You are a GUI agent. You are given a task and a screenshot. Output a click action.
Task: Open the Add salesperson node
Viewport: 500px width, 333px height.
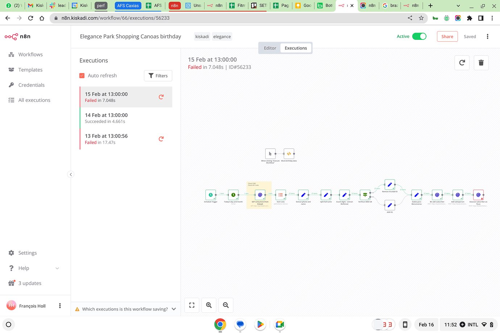click(458, 195)
